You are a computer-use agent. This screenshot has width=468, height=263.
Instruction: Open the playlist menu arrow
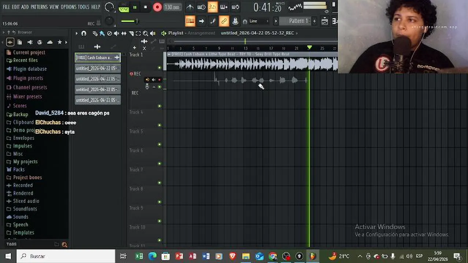[77, 33]
